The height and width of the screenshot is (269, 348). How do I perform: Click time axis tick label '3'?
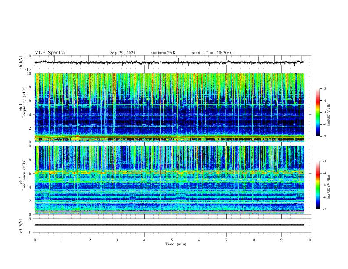117,240
